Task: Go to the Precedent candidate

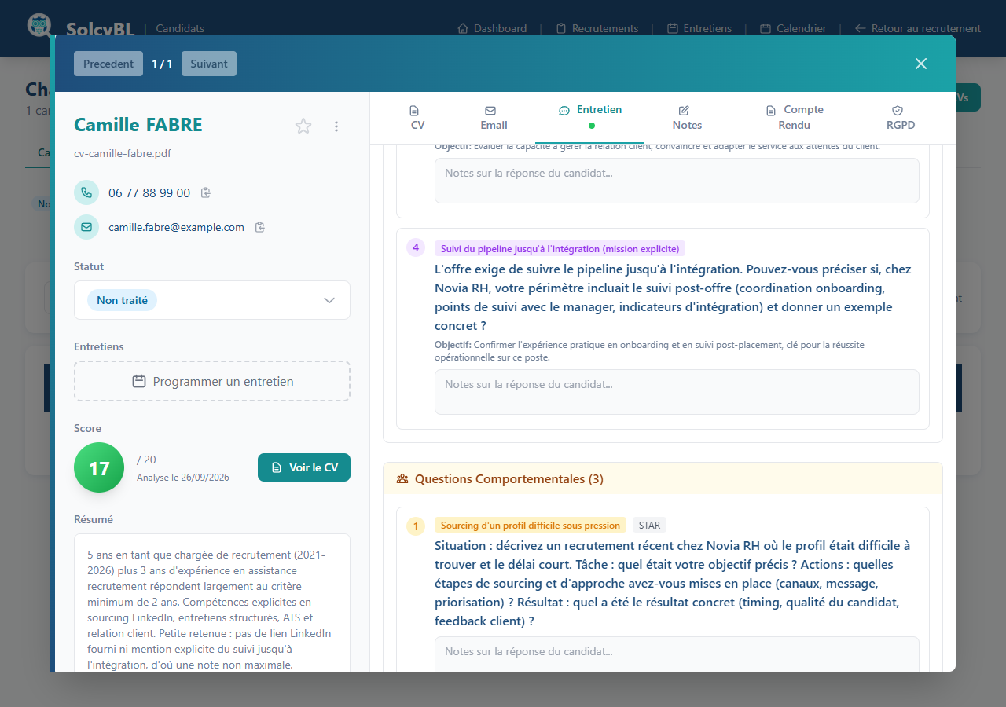Action: pyautogui.click(x=108, y=64)
